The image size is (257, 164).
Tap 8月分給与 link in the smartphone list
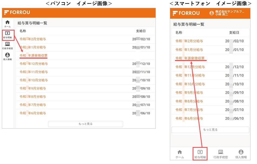point(189,101)
